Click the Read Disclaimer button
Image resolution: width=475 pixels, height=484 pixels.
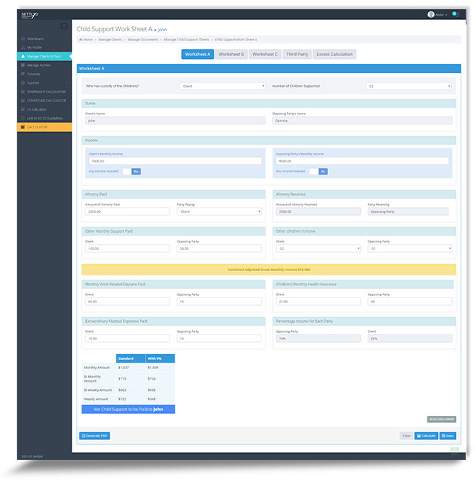tap(441, 419)
